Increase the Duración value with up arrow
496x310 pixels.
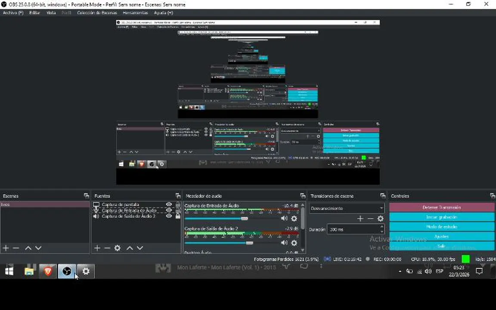point(381,227)
